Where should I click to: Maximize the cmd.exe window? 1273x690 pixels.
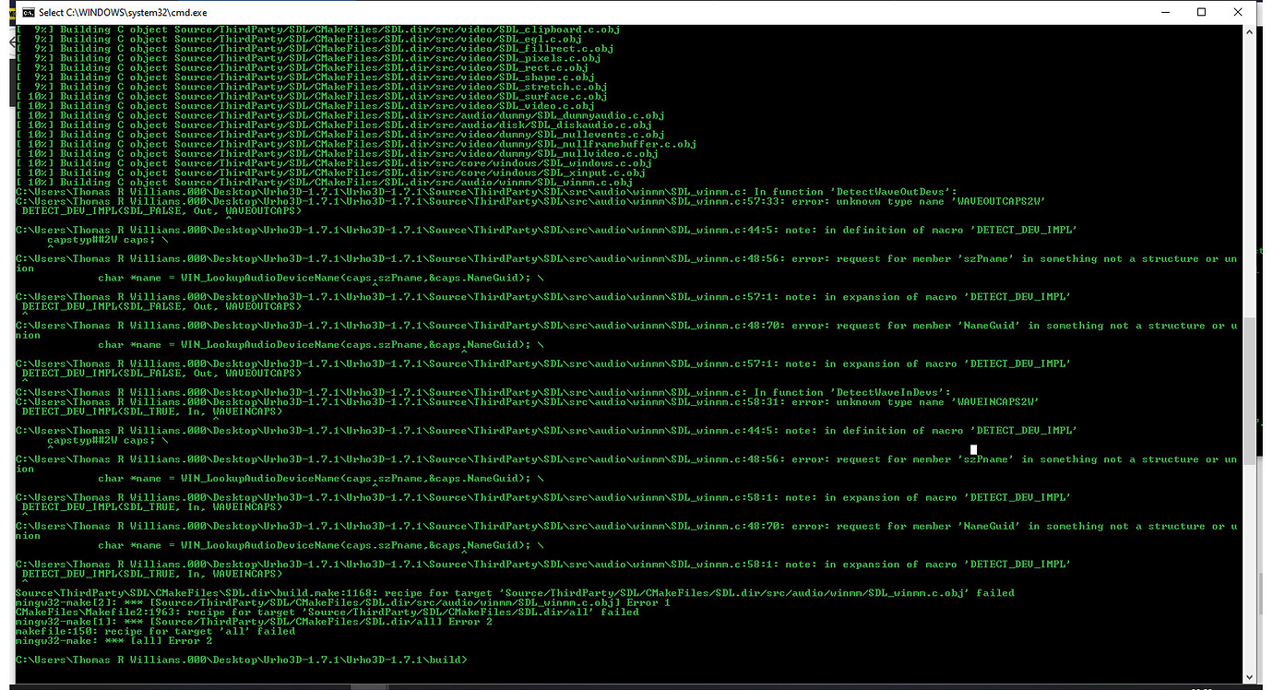[1201, 12]
